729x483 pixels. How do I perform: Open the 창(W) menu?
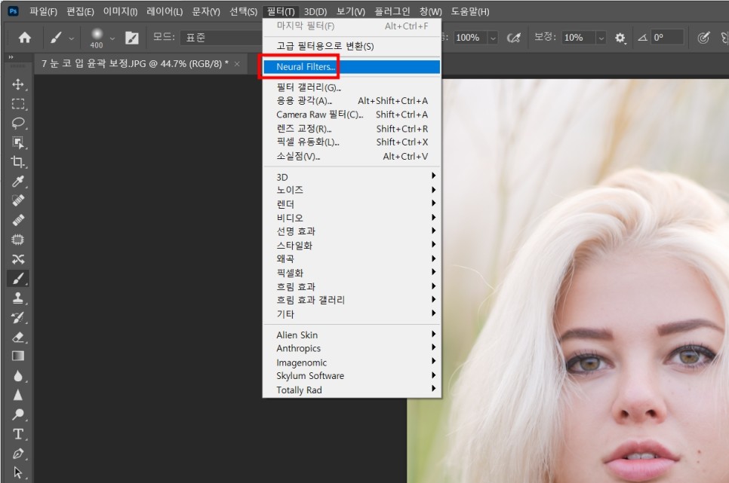(x=430, y=11)
